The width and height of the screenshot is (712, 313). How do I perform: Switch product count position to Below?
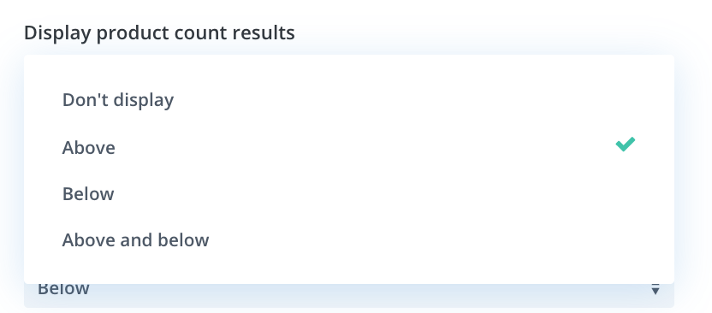(349, 193)
